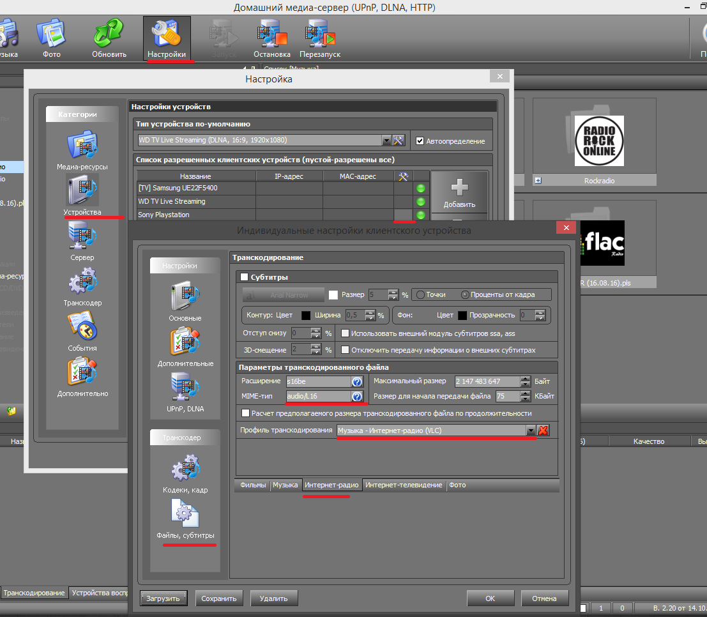Image resolution: width=707 pixels, height=617 pixels.
Task: Toggle green status for WD TV Live Streaming row
Action: pyautogui.click(x=421, y=202)
